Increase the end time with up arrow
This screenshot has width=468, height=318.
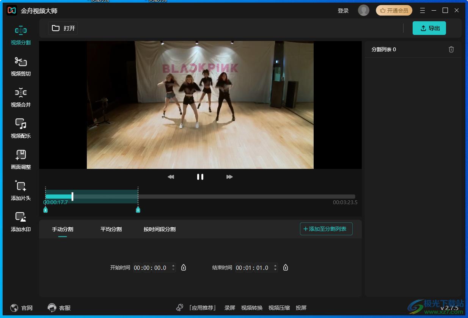[x=275, y=265]
